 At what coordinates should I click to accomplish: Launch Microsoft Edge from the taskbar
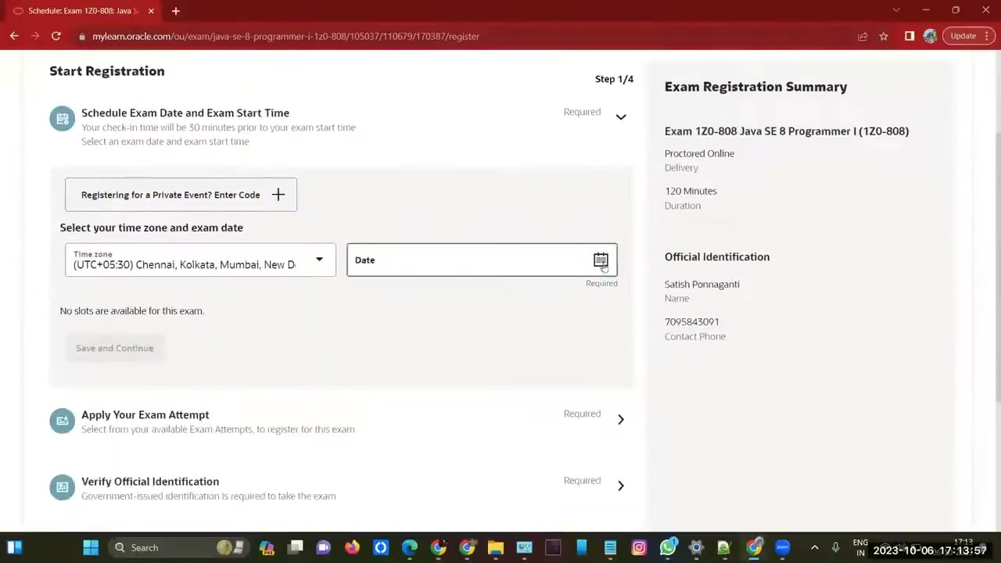pyautogui.click(x=410, y=547)
